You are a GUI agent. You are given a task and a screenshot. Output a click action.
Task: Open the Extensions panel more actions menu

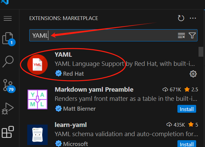[x=193, y=18]
